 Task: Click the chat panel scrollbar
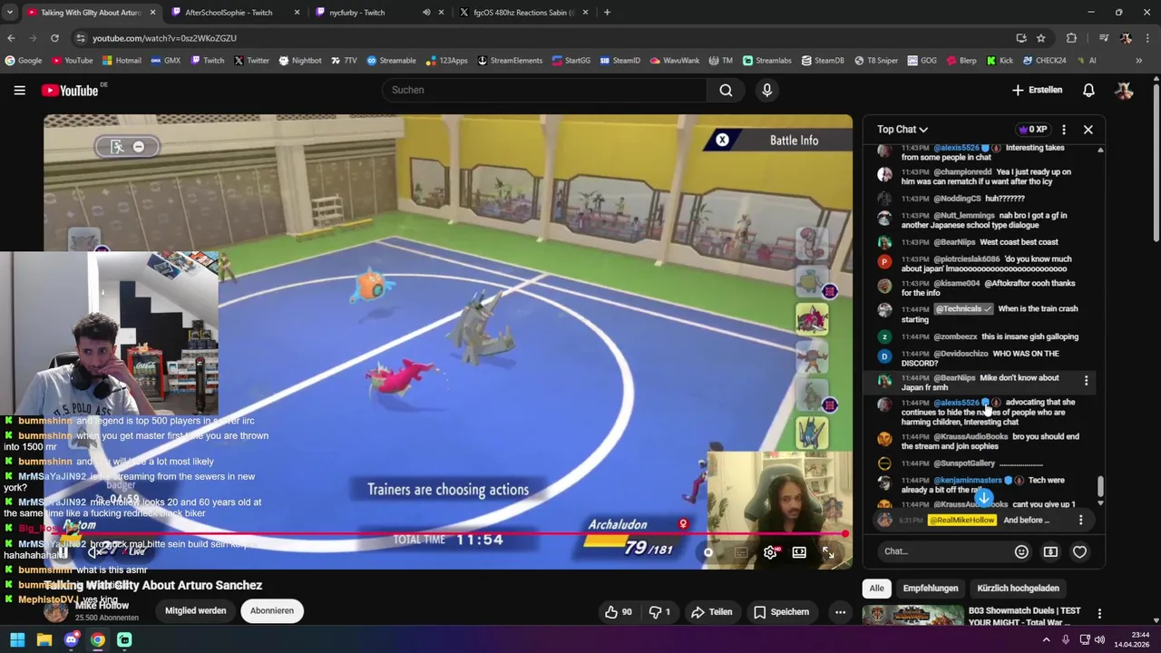(x=1101, y=488)
